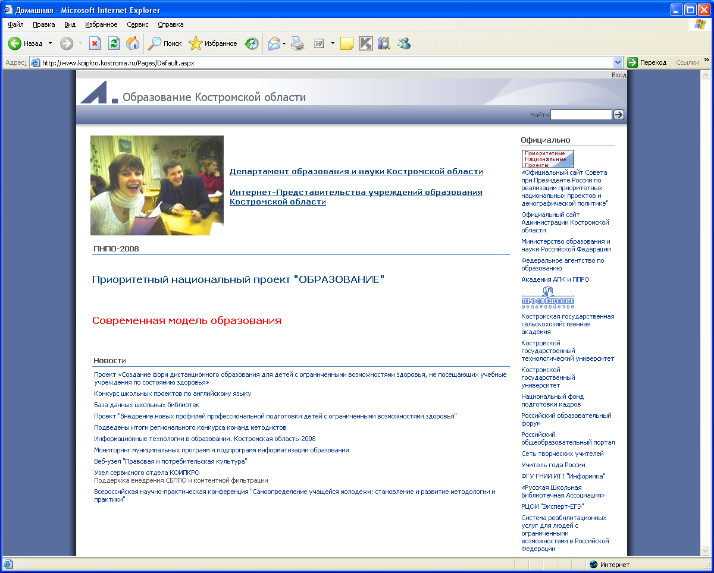Click the Назад back button

pyautogui.click(x=26, y=43)
